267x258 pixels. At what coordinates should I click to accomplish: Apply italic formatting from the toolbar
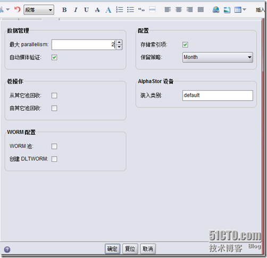point(76,10)
